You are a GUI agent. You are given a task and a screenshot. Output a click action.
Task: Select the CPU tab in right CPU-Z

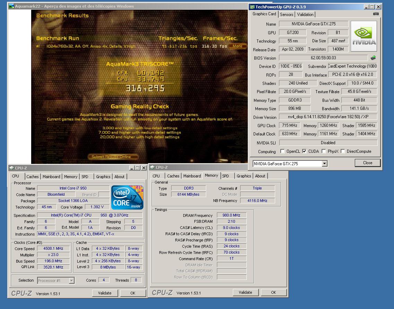(156, 176)
